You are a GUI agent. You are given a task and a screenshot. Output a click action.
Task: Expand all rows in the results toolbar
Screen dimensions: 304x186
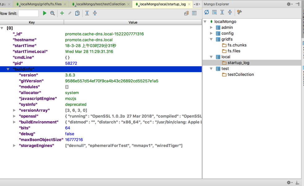[x=87, y=13]
